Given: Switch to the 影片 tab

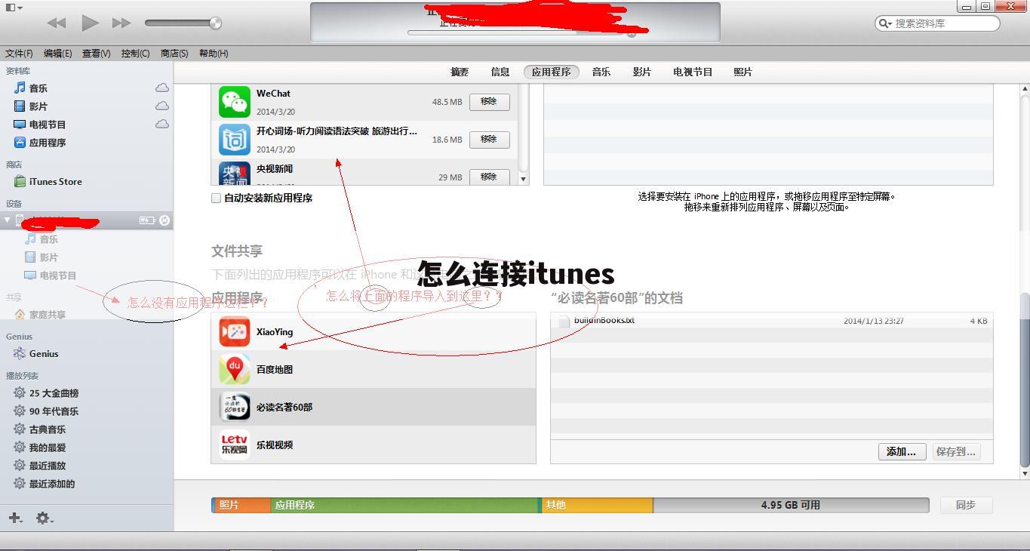Looking at the screenshot, I should (x=642, y=72).
